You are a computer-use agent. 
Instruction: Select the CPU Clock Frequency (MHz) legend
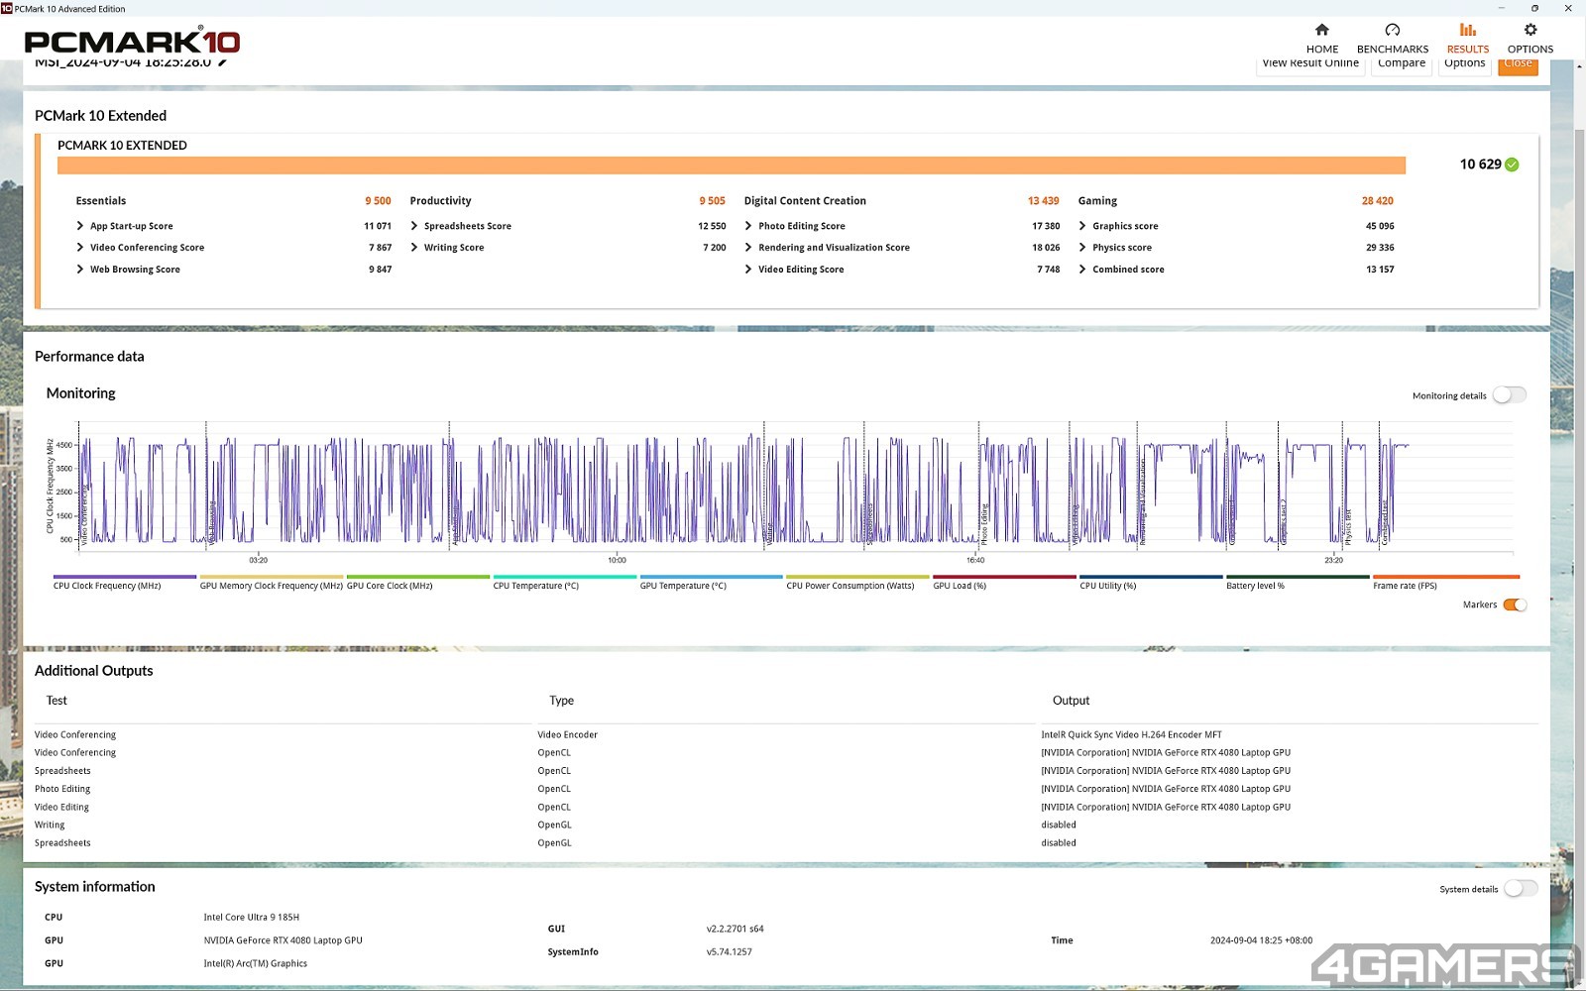click(125, 582)
